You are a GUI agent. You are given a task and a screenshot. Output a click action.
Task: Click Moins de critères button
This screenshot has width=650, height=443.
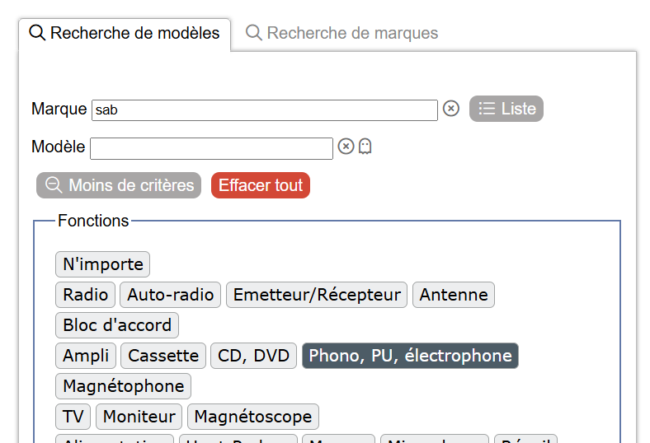point(119,185)
